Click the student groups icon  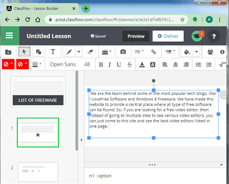210,52
